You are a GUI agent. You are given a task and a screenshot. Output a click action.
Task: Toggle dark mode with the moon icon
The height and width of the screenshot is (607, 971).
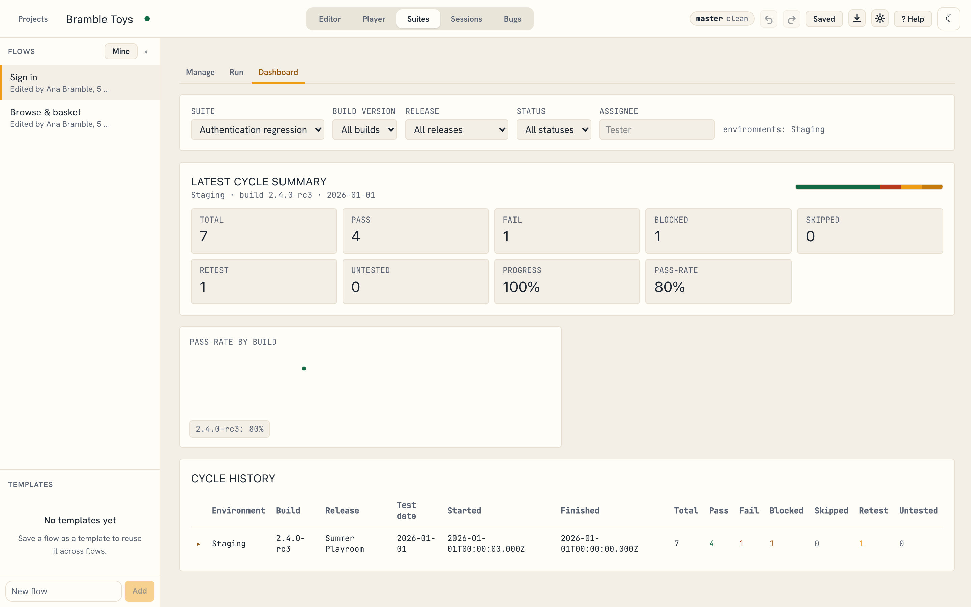tap(948, 19)
